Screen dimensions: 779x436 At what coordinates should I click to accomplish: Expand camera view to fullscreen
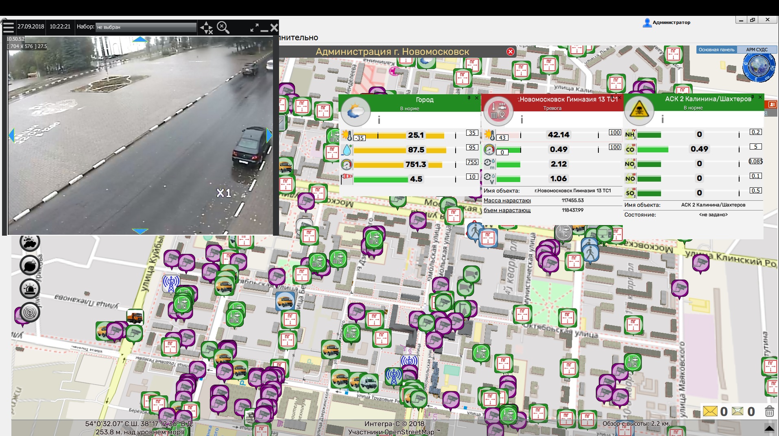[254, 28]
